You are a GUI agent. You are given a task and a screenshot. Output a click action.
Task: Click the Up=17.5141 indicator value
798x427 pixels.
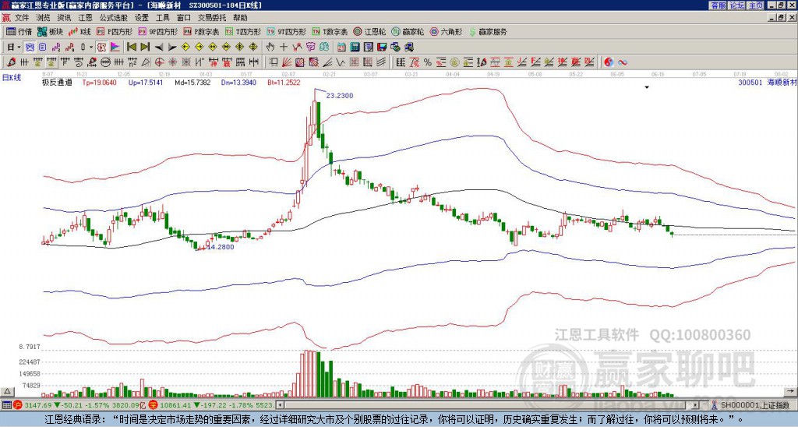pos(146,82)
